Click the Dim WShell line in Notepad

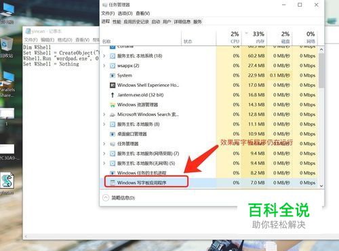[37, 47]
